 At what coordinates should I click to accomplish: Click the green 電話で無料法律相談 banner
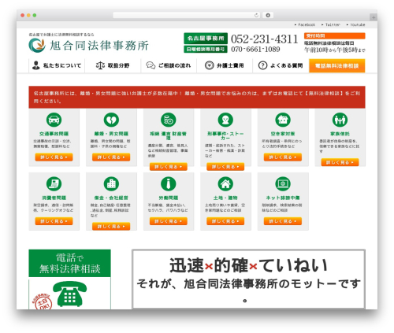(x=69, y=263)
